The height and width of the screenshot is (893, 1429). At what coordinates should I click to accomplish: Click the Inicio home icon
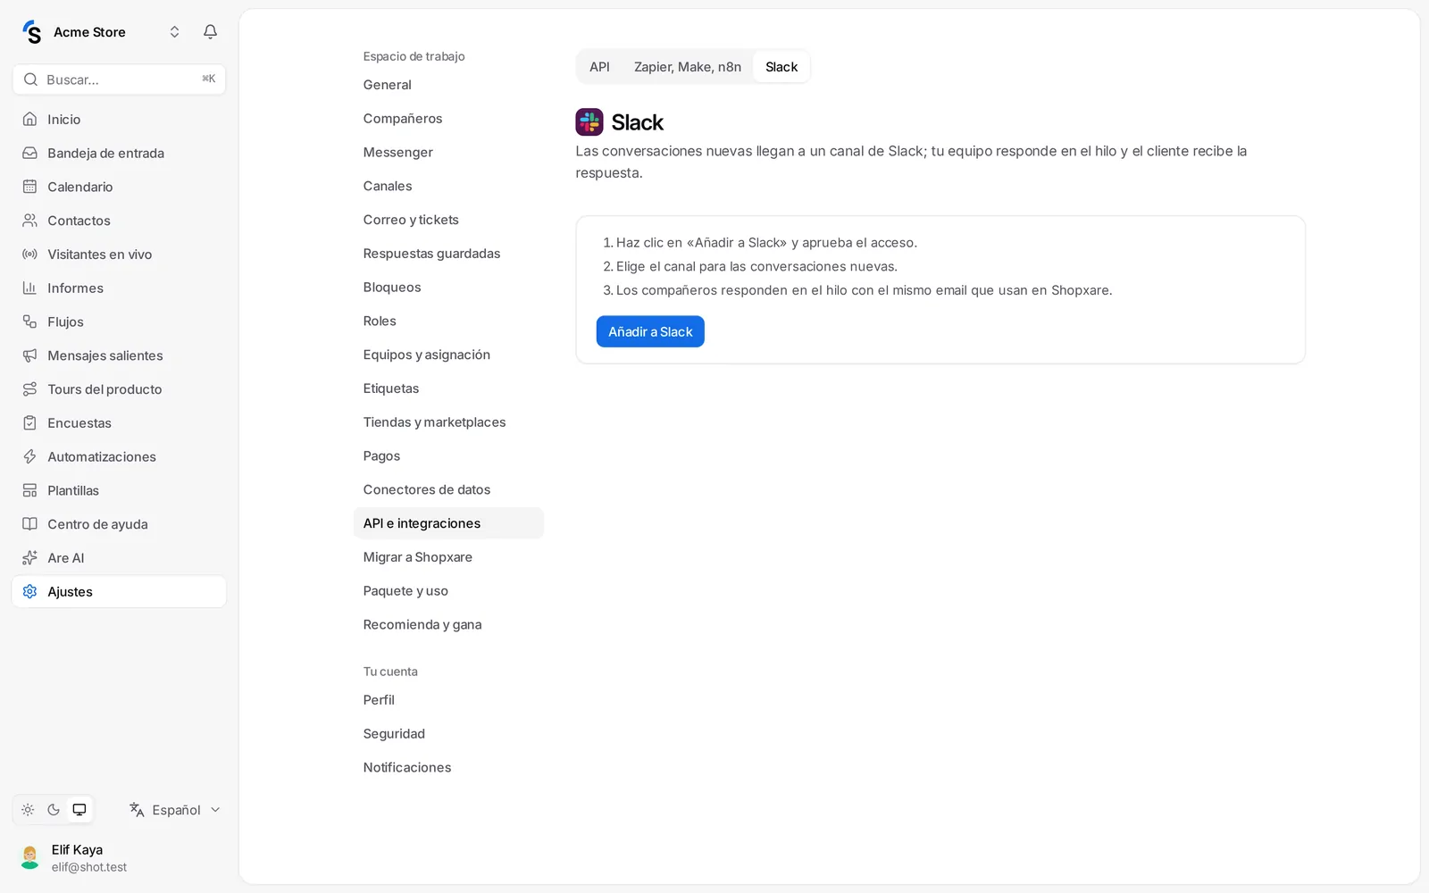[x=29, y=119]
